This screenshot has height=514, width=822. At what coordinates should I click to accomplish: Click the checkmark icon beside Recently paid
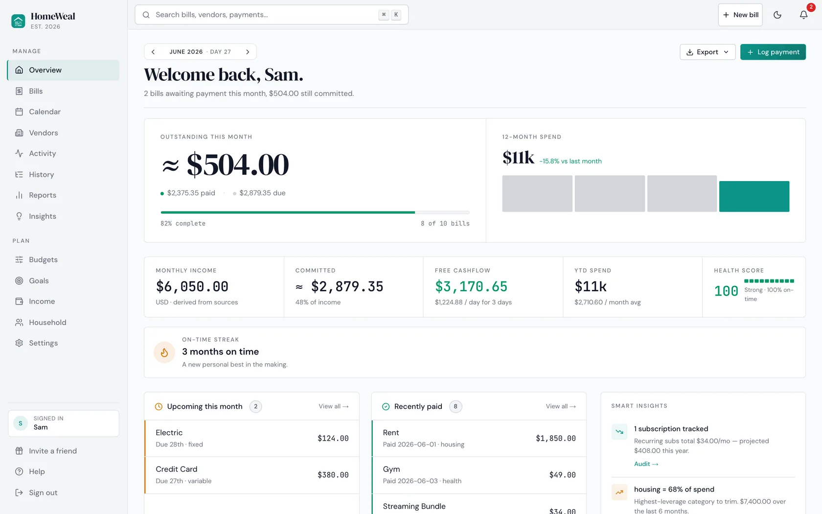pos(386,406)
